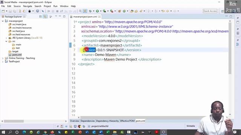Click the green Run button icon
241x135 pixels.
pos(97,11)
